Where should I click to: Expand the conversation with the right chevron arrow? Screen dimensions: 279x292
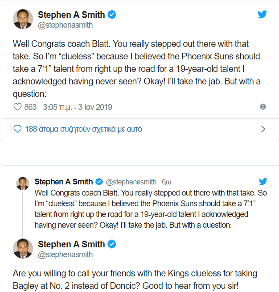tap(263, 129)
